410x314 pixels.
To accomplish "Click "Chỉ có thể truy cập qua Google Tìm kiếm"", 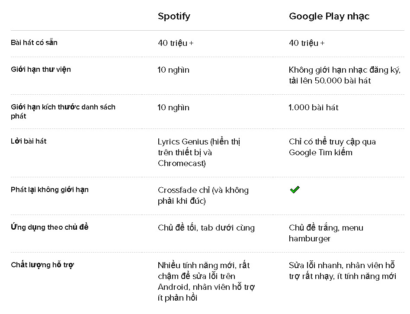I will point(332,147).
